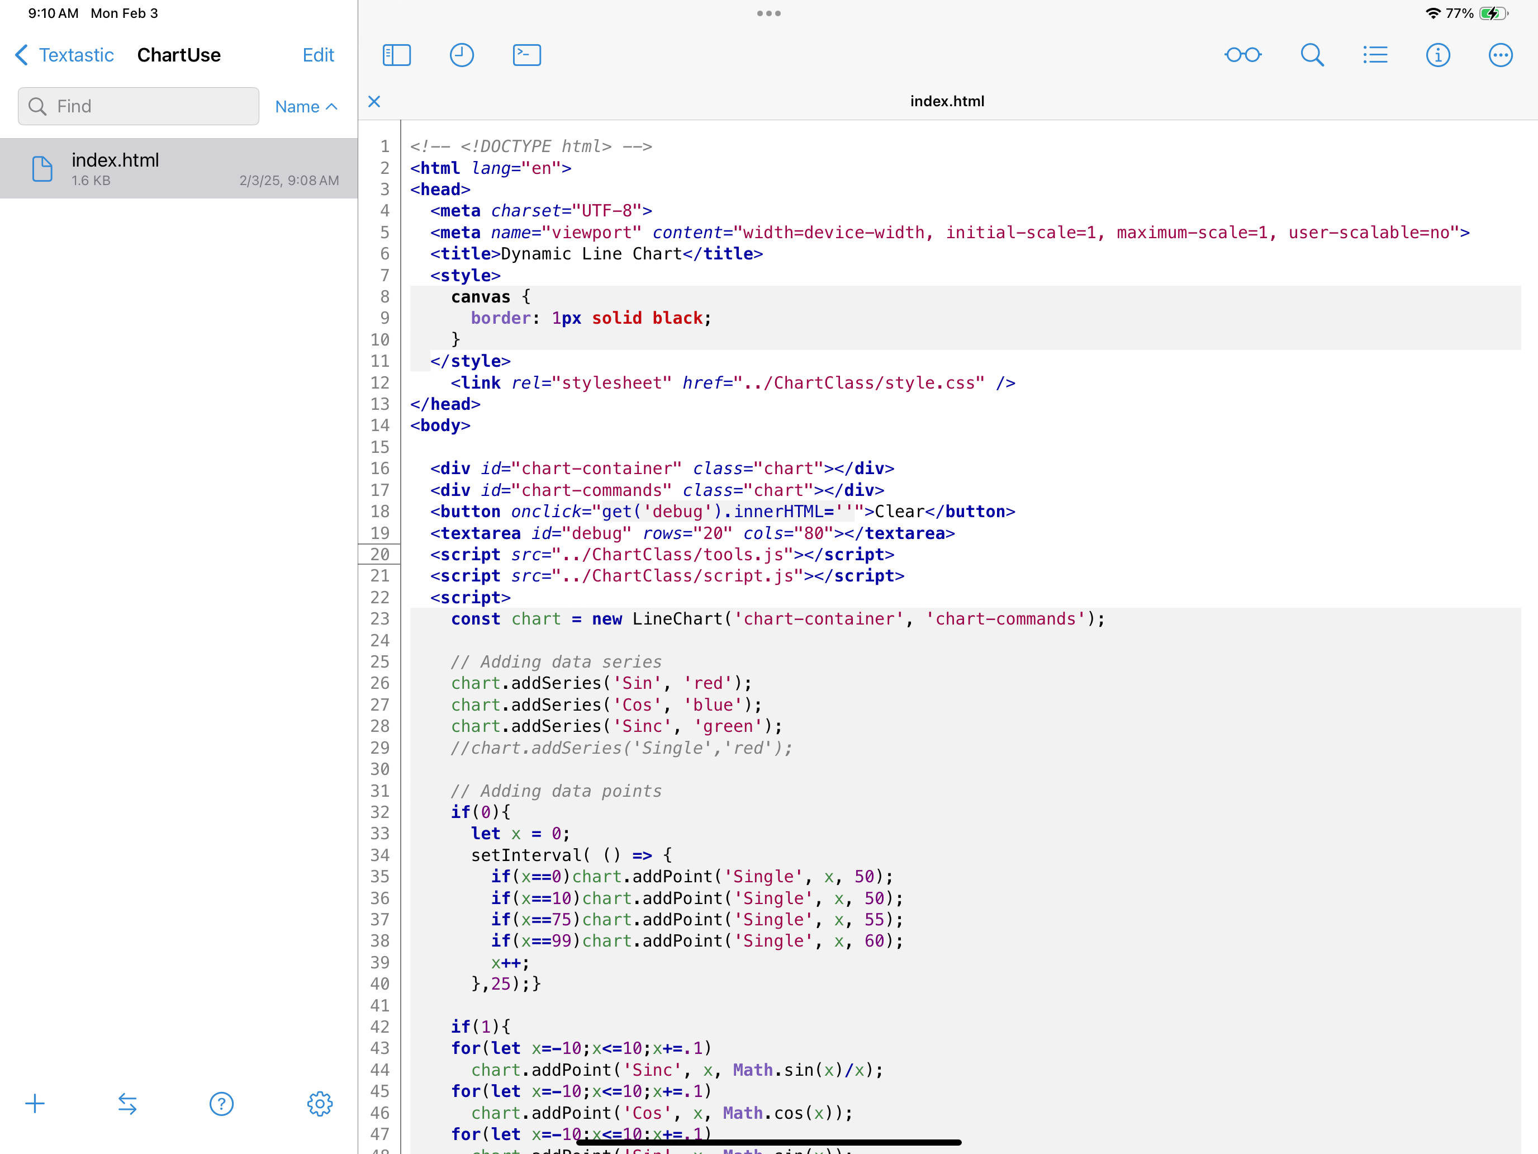Focus the Find search field

(x=139, y=106)
